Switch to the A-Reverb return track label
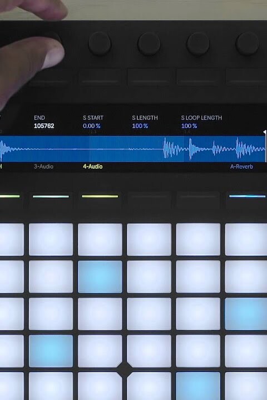Viewport: 267px width, 400px height. [x=241, y=167]
